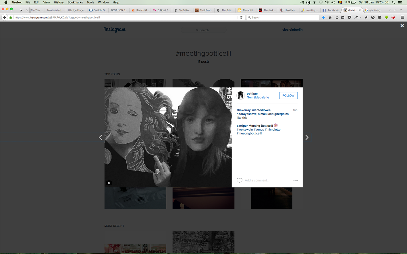Open the History menu
Screen dimensions: 407x254
(x=59, y=2)
